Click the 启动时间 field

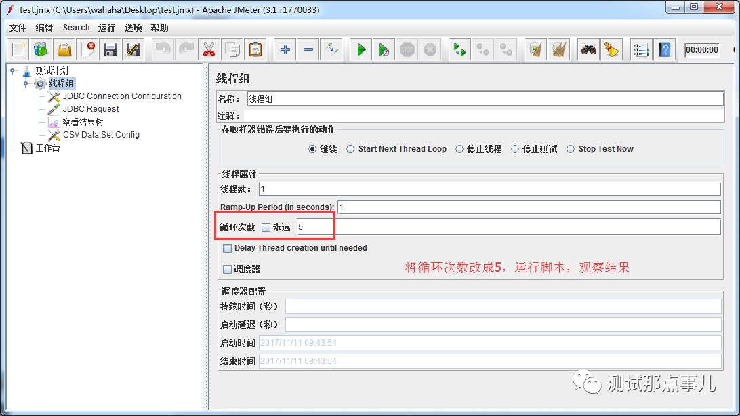(x=490, y=343)
